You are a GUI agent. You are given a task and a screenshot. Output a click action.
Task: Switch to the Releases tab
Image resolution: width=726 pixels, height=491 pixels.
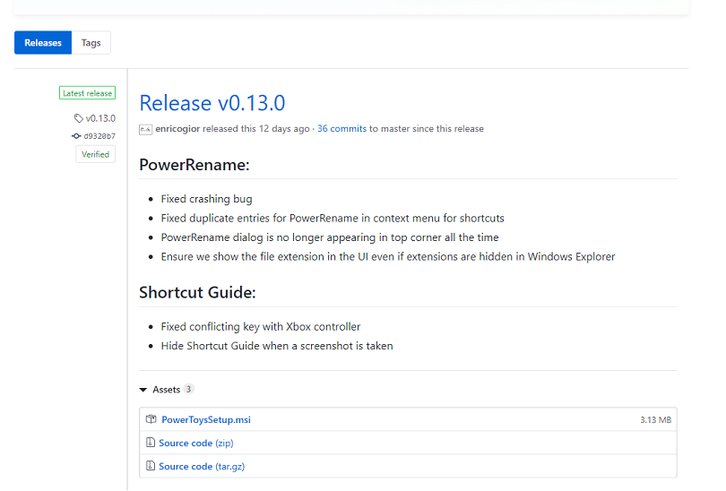[x=43, y=42]
